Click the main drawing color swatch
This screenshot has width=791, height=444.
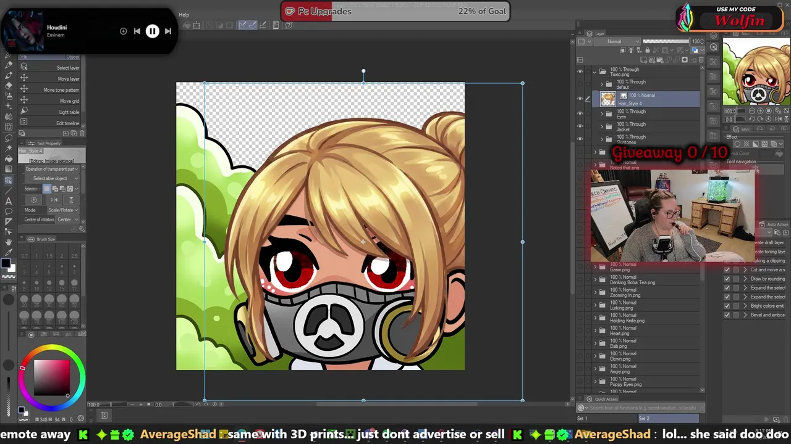6,265
